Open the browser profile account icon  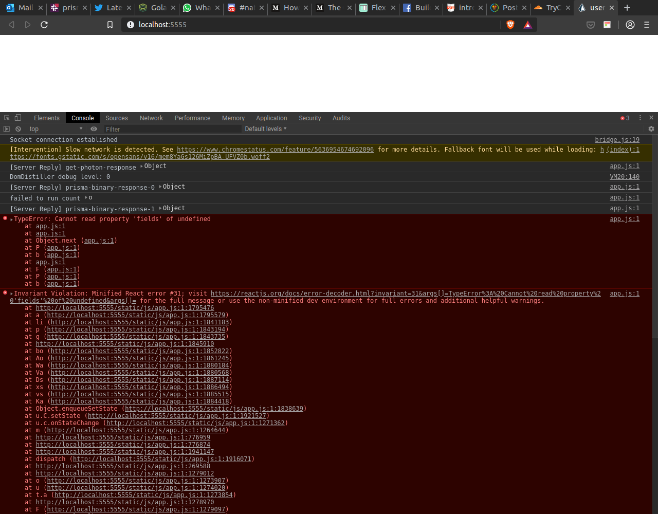point(630,24)
